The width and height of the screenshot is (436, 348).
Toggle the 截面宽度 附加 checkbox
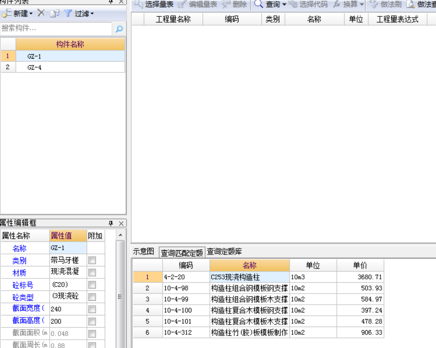[x=92, y=309]
